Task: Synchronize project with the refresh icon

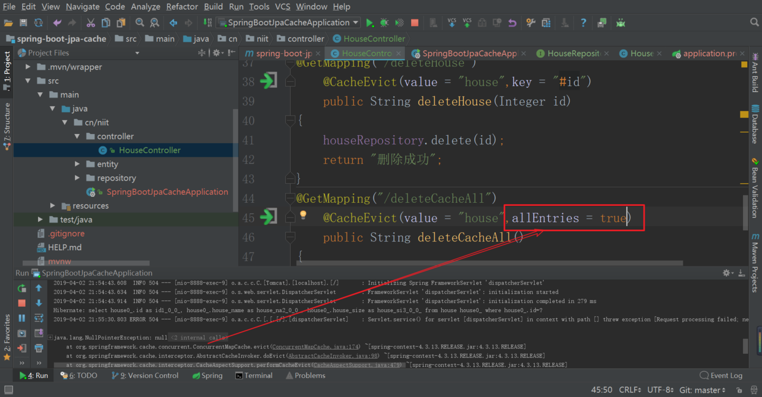Action: point(38,23)
